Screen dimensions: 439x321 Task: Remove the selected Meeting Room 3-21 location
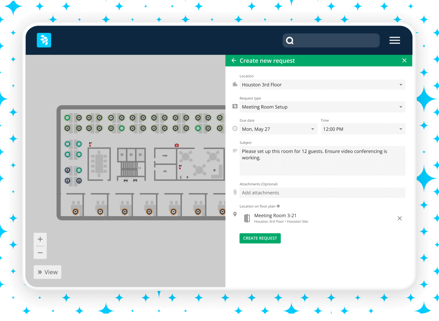point(399,218)
